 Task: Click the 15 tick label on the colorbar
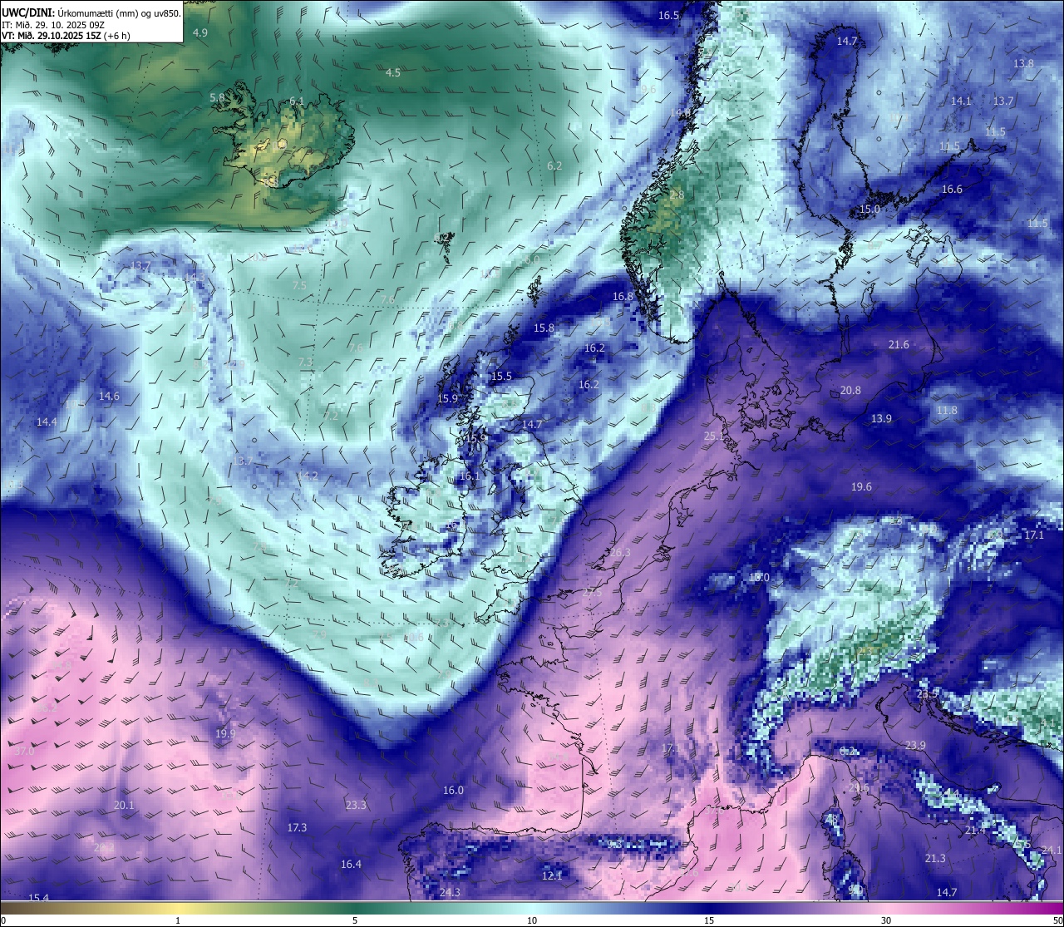[x=709, y=920]
